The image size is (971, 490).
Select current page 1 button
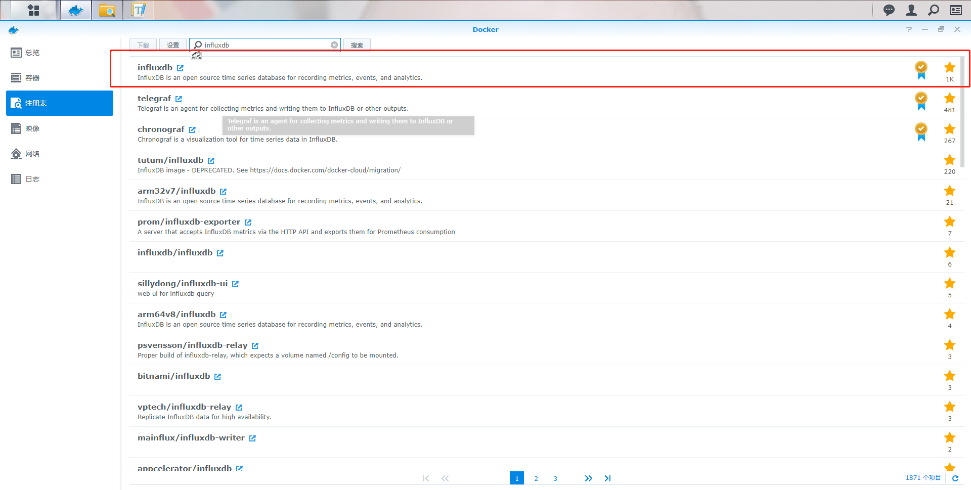click(x=517, y=478)
